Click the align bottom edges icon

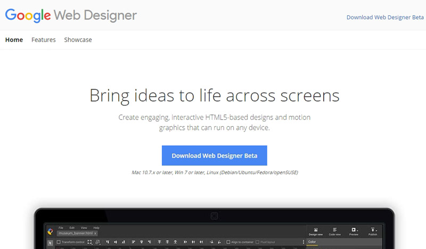tap(124, 242)
